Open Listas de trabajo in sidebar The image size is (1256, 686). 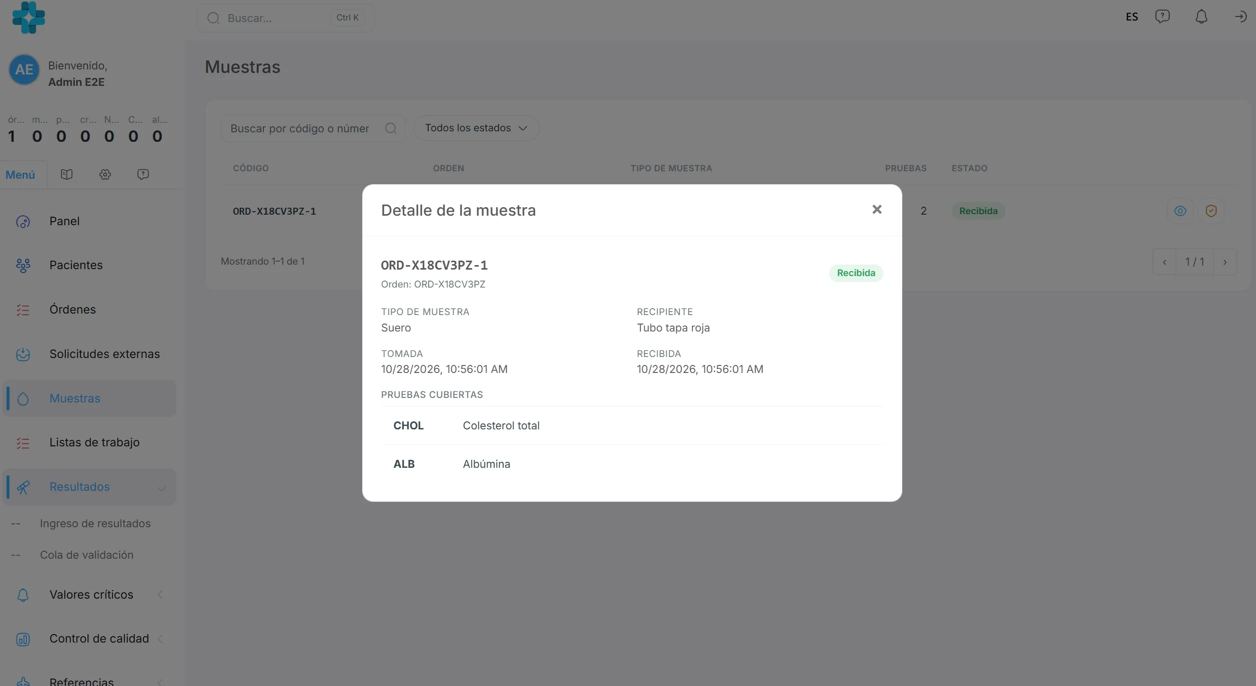pos(89,442)
